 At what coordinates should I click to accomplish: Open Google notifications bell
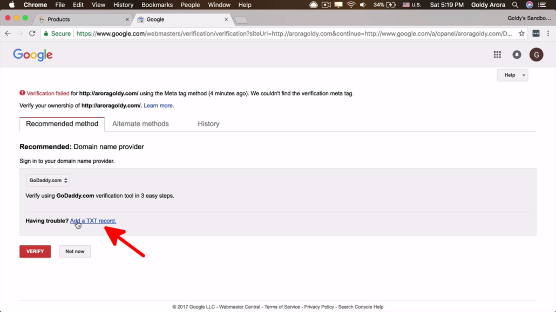tap(517, 54)
